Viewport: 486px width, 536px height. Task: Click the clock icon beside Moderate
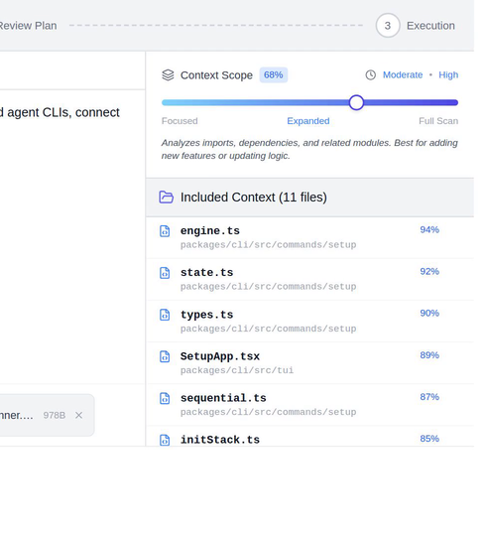coord(371,74)
